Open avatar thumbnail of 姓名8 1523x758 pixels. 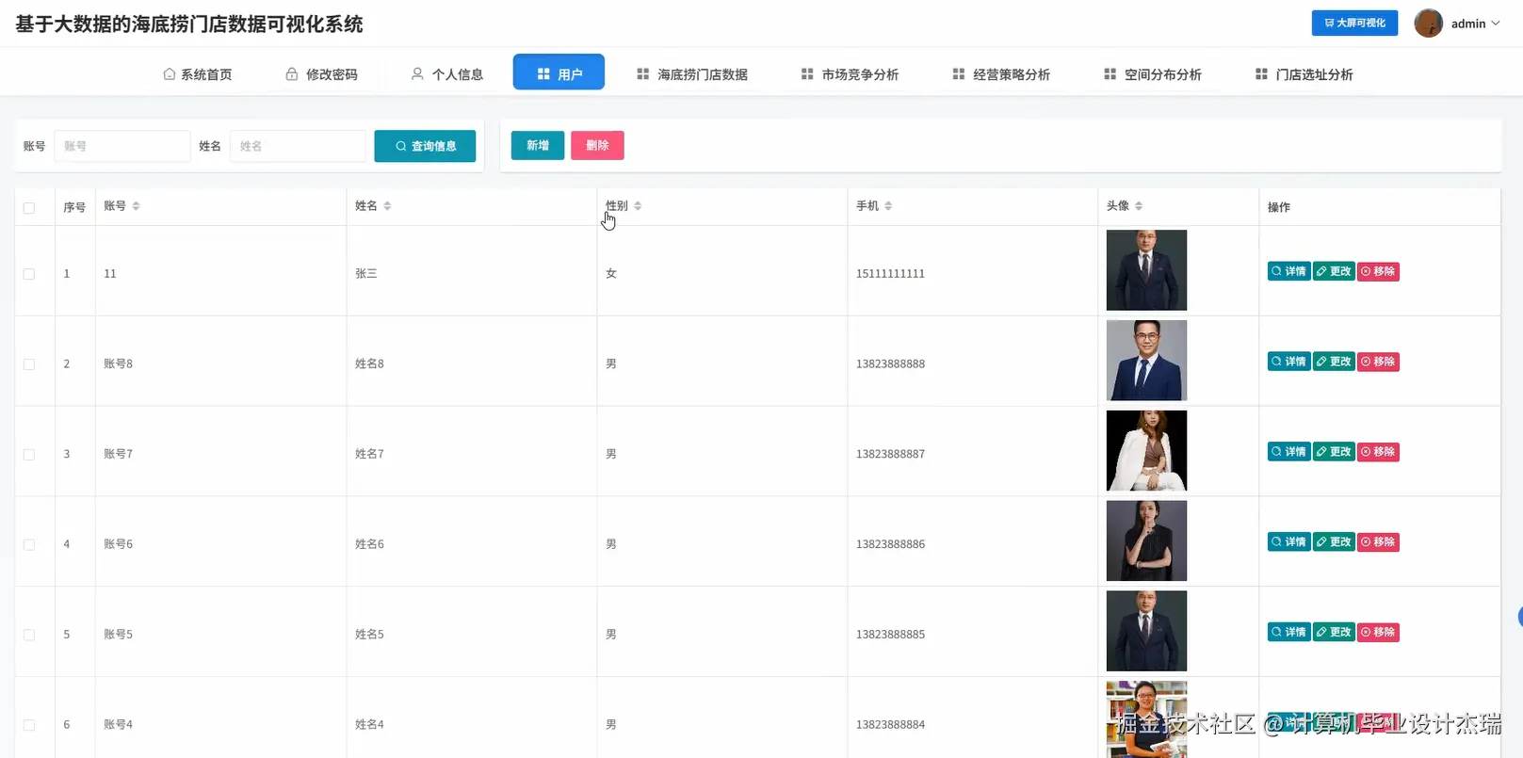(1146, 361)
